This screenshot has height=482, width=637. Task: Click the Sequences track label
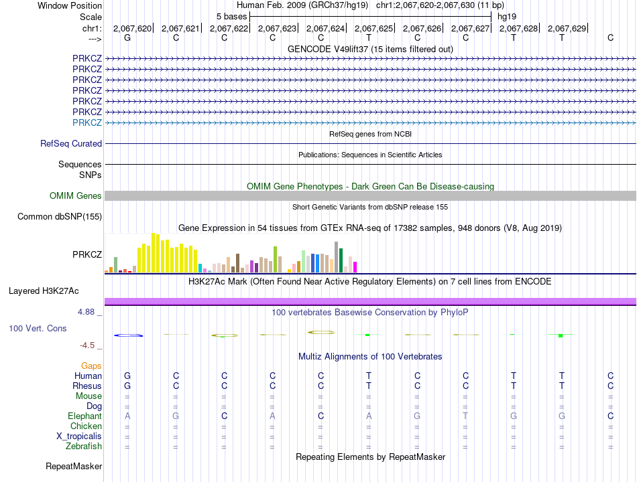coord(80,164)
